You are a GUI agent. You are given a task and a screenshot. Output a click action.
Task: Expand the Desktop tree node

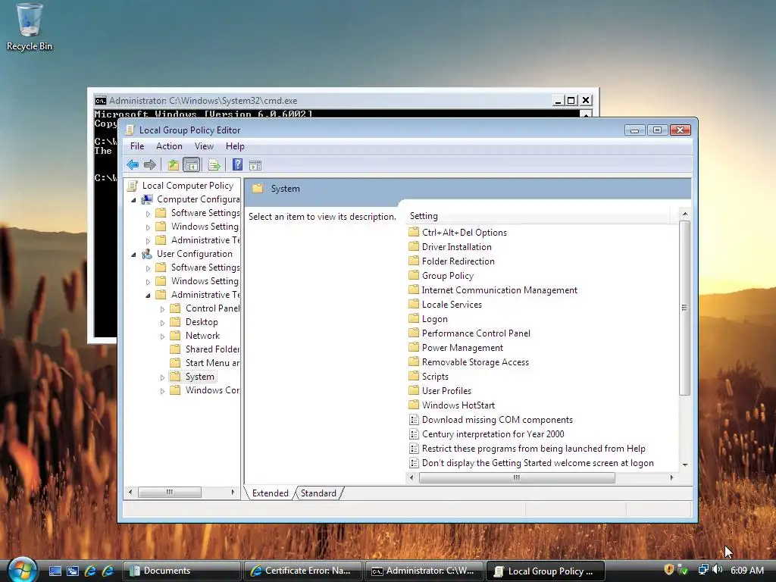tap(162, 323)
